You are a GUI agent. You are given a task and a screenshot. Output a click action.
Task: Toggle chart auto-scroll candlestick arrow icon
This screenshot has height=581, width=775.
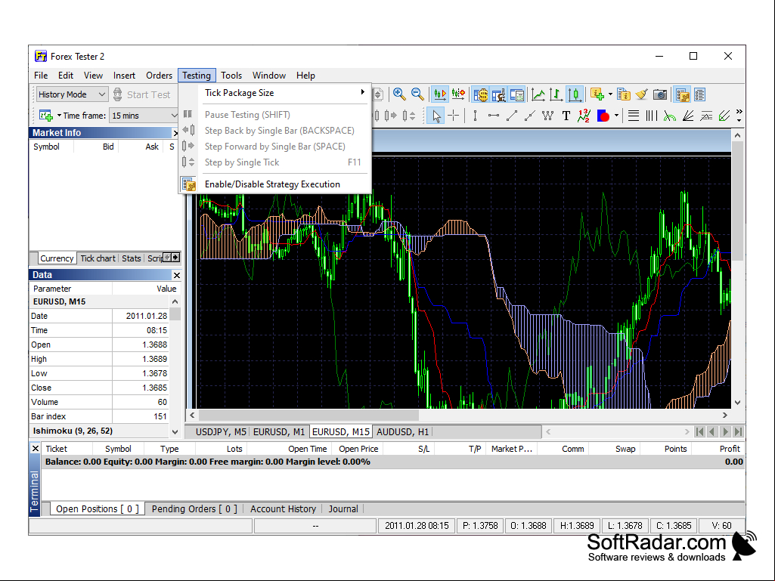click(x=439, y=94)
